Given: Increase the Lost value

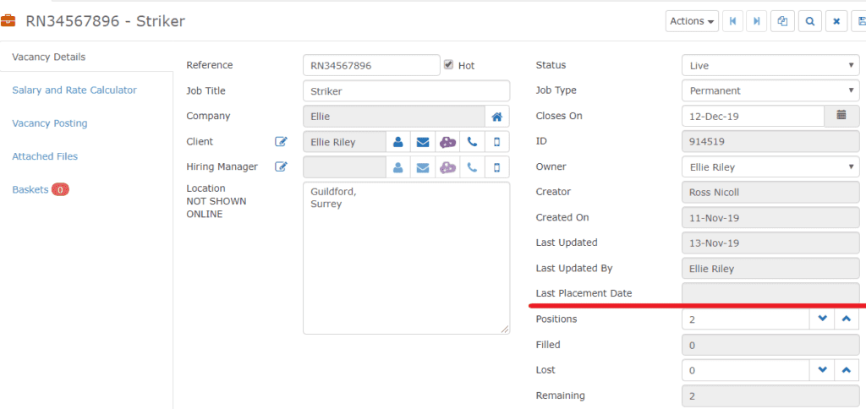Looking at the screenshot, I should [x=847, y=370].
